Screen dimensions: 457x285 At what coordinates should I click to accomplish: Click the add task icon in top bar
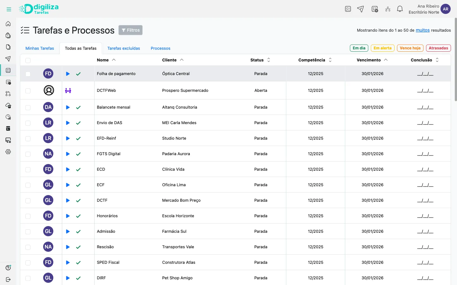(x=375, y=9)
